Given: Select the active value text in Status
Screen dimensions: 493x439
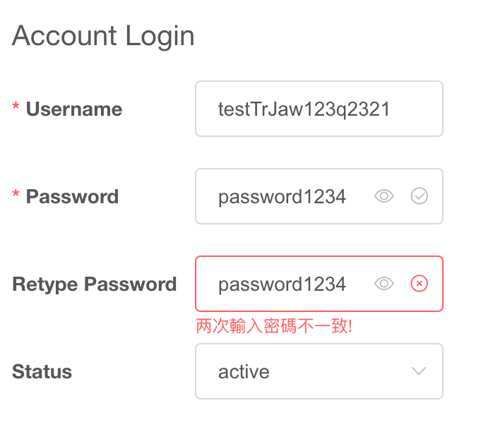Looking at the screenshot, I should 244,371.
